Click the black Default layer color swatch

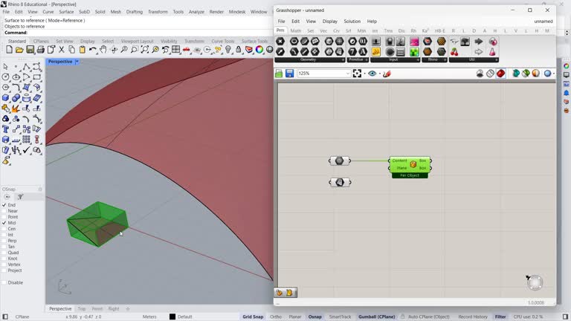pos(172,317)
